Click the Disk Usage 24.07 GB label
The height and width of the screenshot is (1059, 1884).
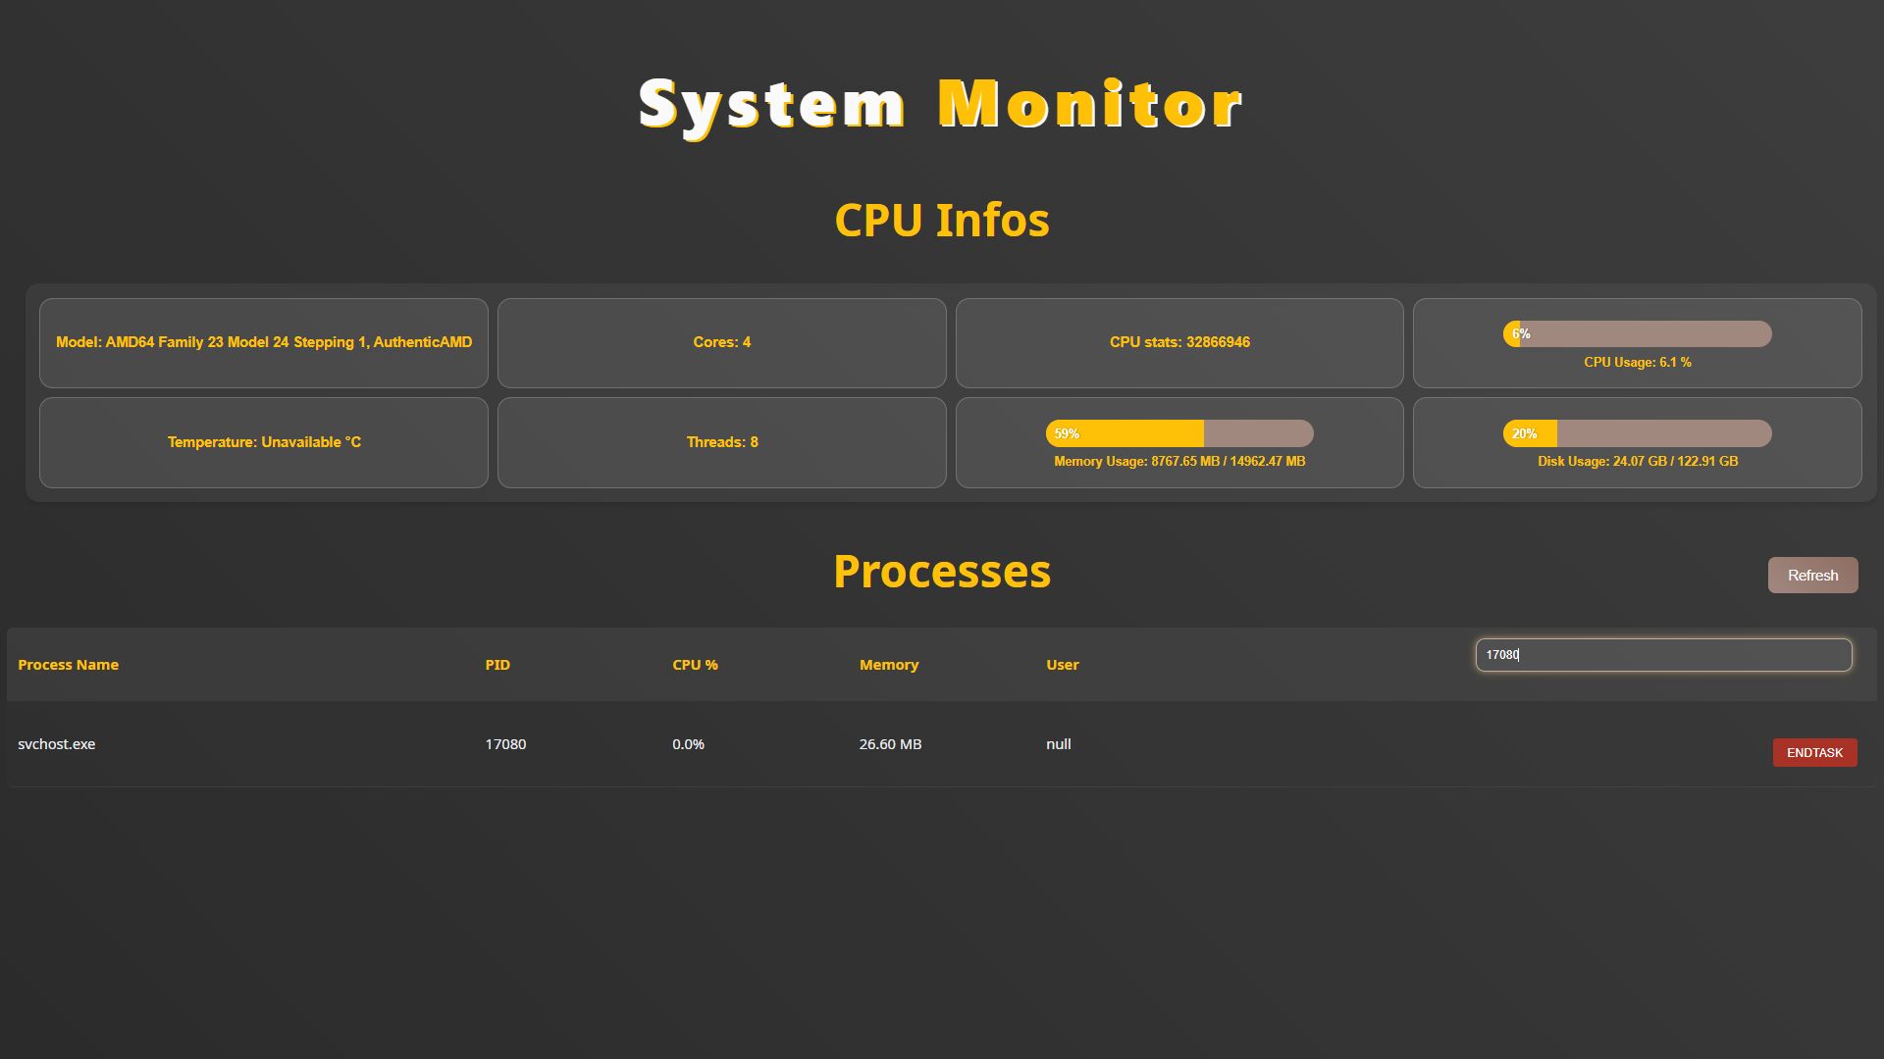(x=1638, y=462)
